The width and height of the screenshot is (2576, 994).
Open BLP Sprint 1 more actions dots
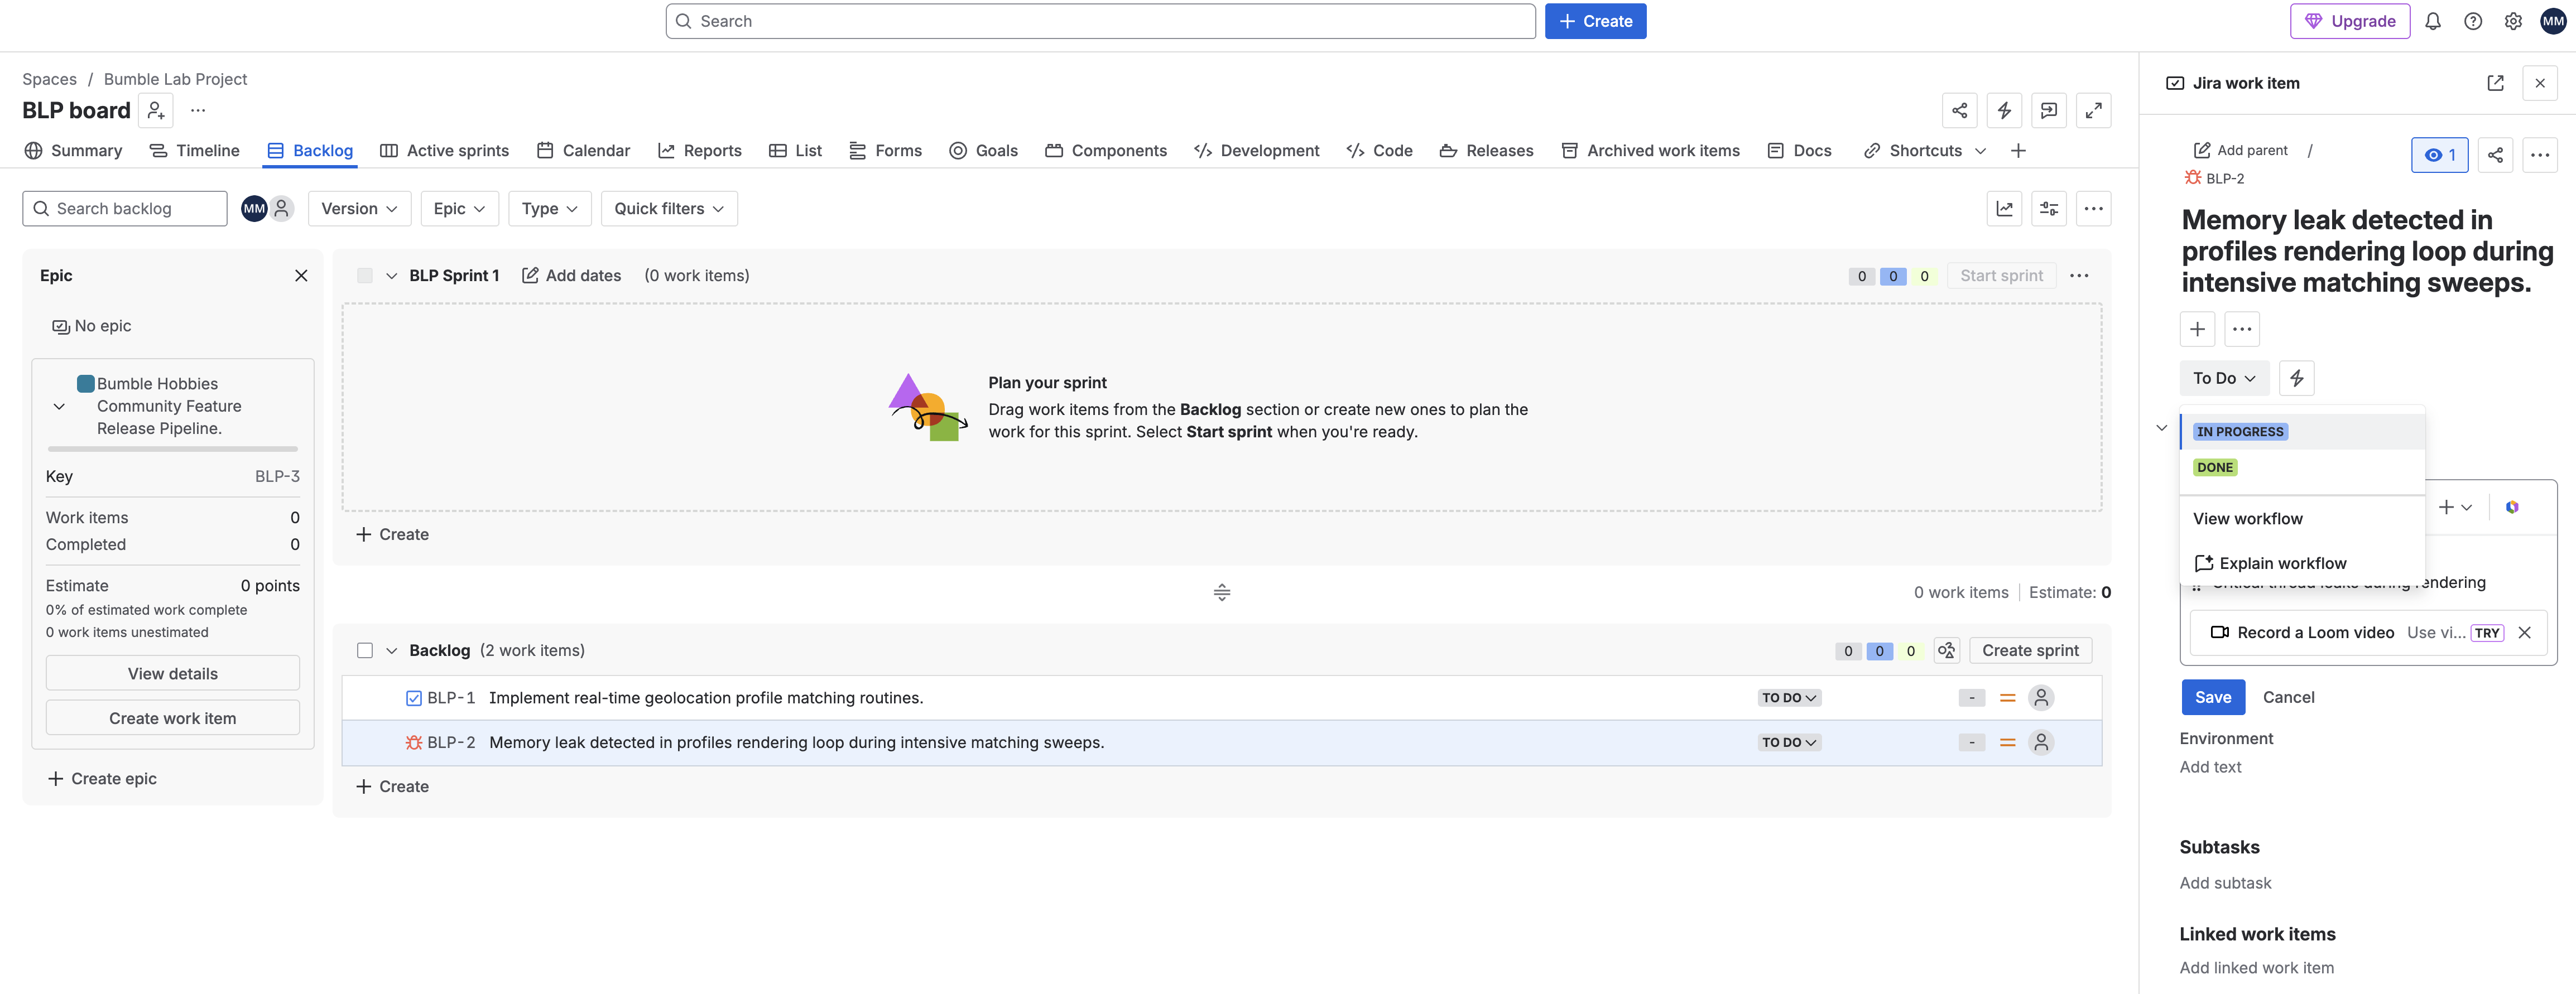tap(2079, 276)
